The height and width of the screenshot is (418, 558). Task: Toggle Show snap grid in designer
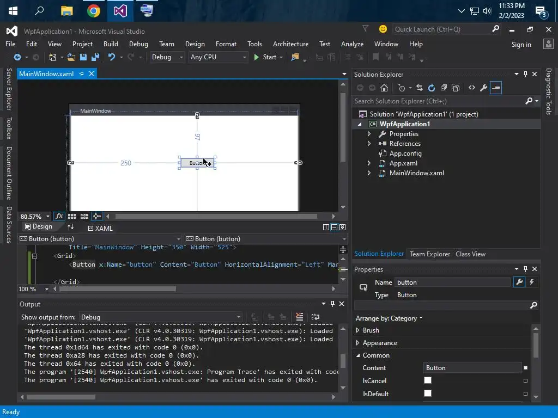[x=72, y=216]
